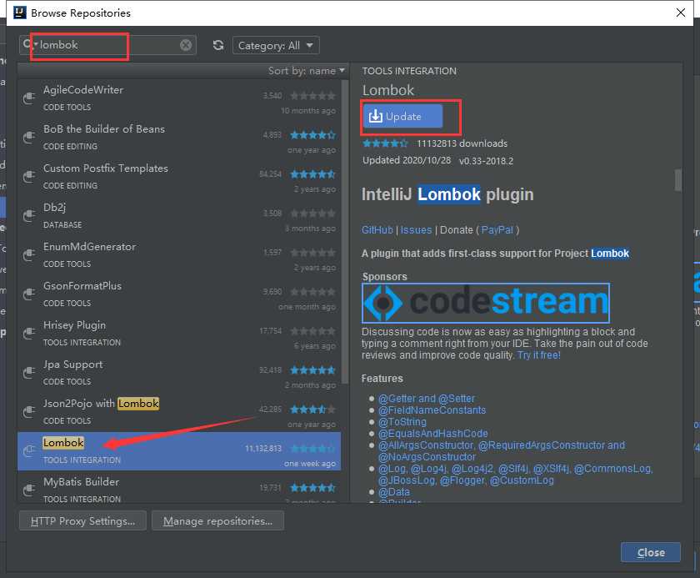The height and width of the screenshot is (578, 700).
Task: Click the Update button for Lombok
Action: coord(402,116)
